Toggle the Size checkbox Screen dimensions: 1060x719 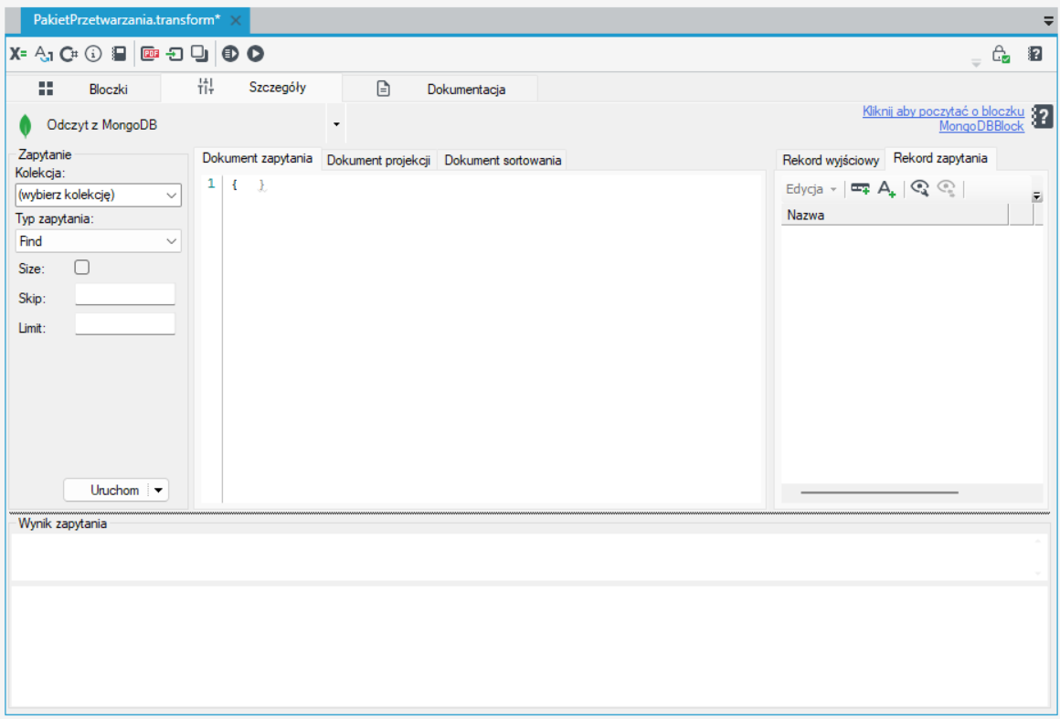point(82,268)
